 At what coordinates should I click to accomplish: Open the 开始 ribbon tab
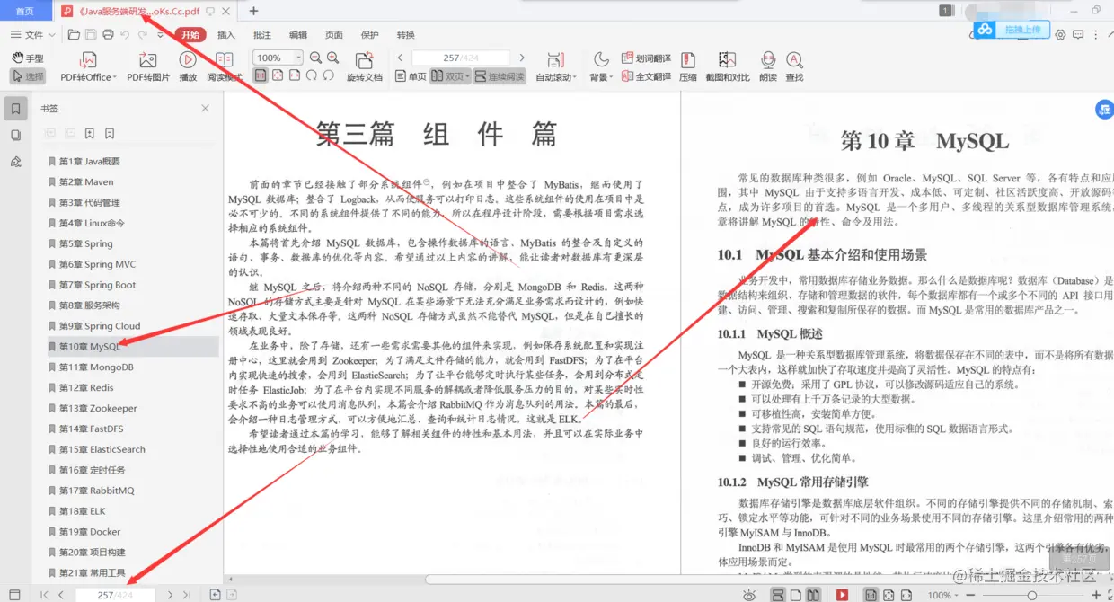tap(191, 35)
